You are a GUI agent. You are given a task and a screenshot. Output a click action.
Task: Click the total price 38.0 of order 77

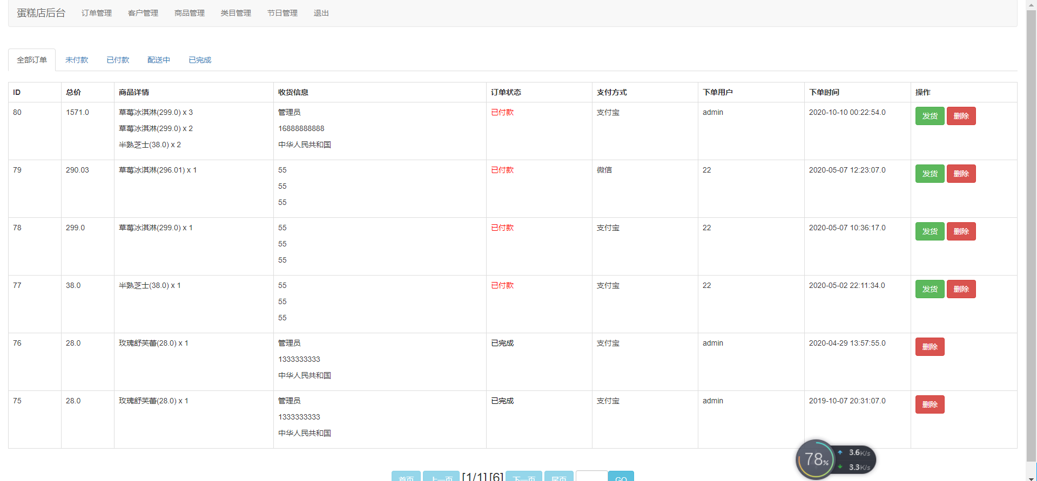[73, 285]
